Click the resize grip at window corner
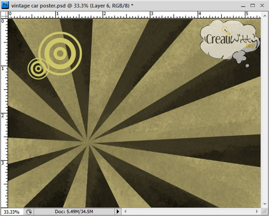 [x=264, y=212]
